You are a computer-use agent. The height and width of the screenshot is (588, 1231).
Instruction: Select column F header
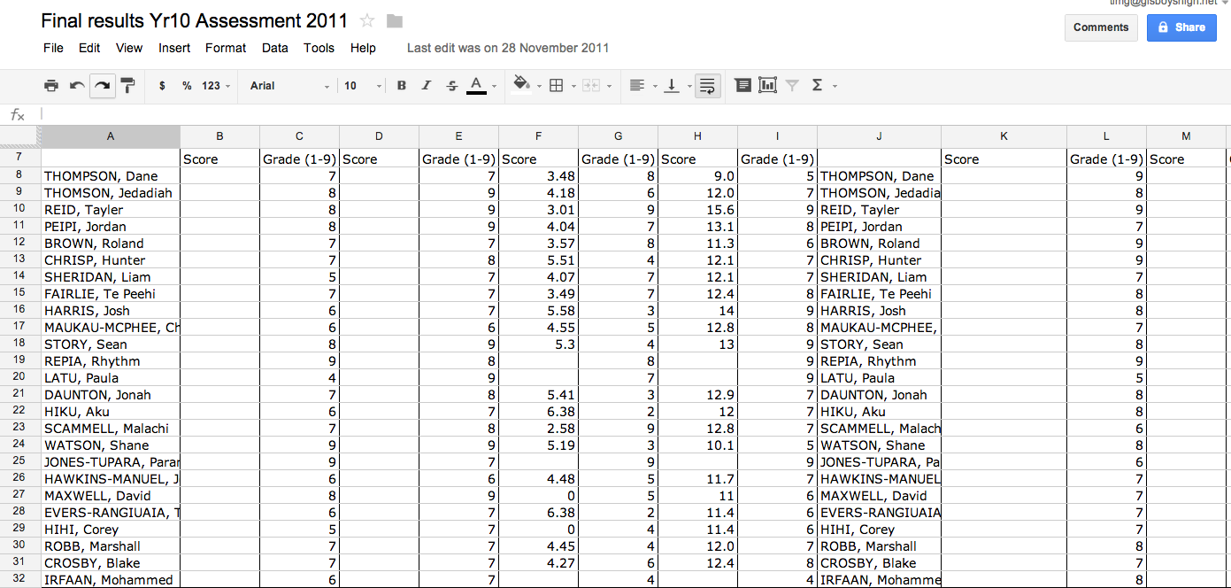click(538, 136)
